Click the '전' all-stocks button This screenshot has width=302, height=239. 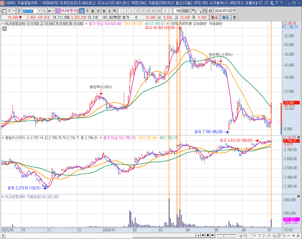click(x=19, y=11)
